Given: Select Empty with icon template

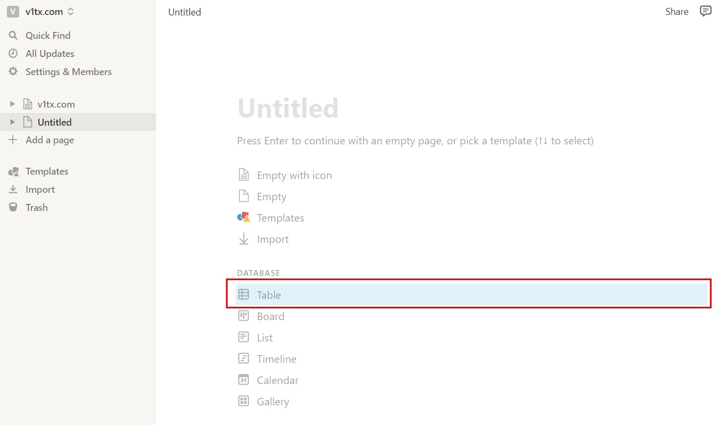Looking at the screenshot, I should pos(294,175).
